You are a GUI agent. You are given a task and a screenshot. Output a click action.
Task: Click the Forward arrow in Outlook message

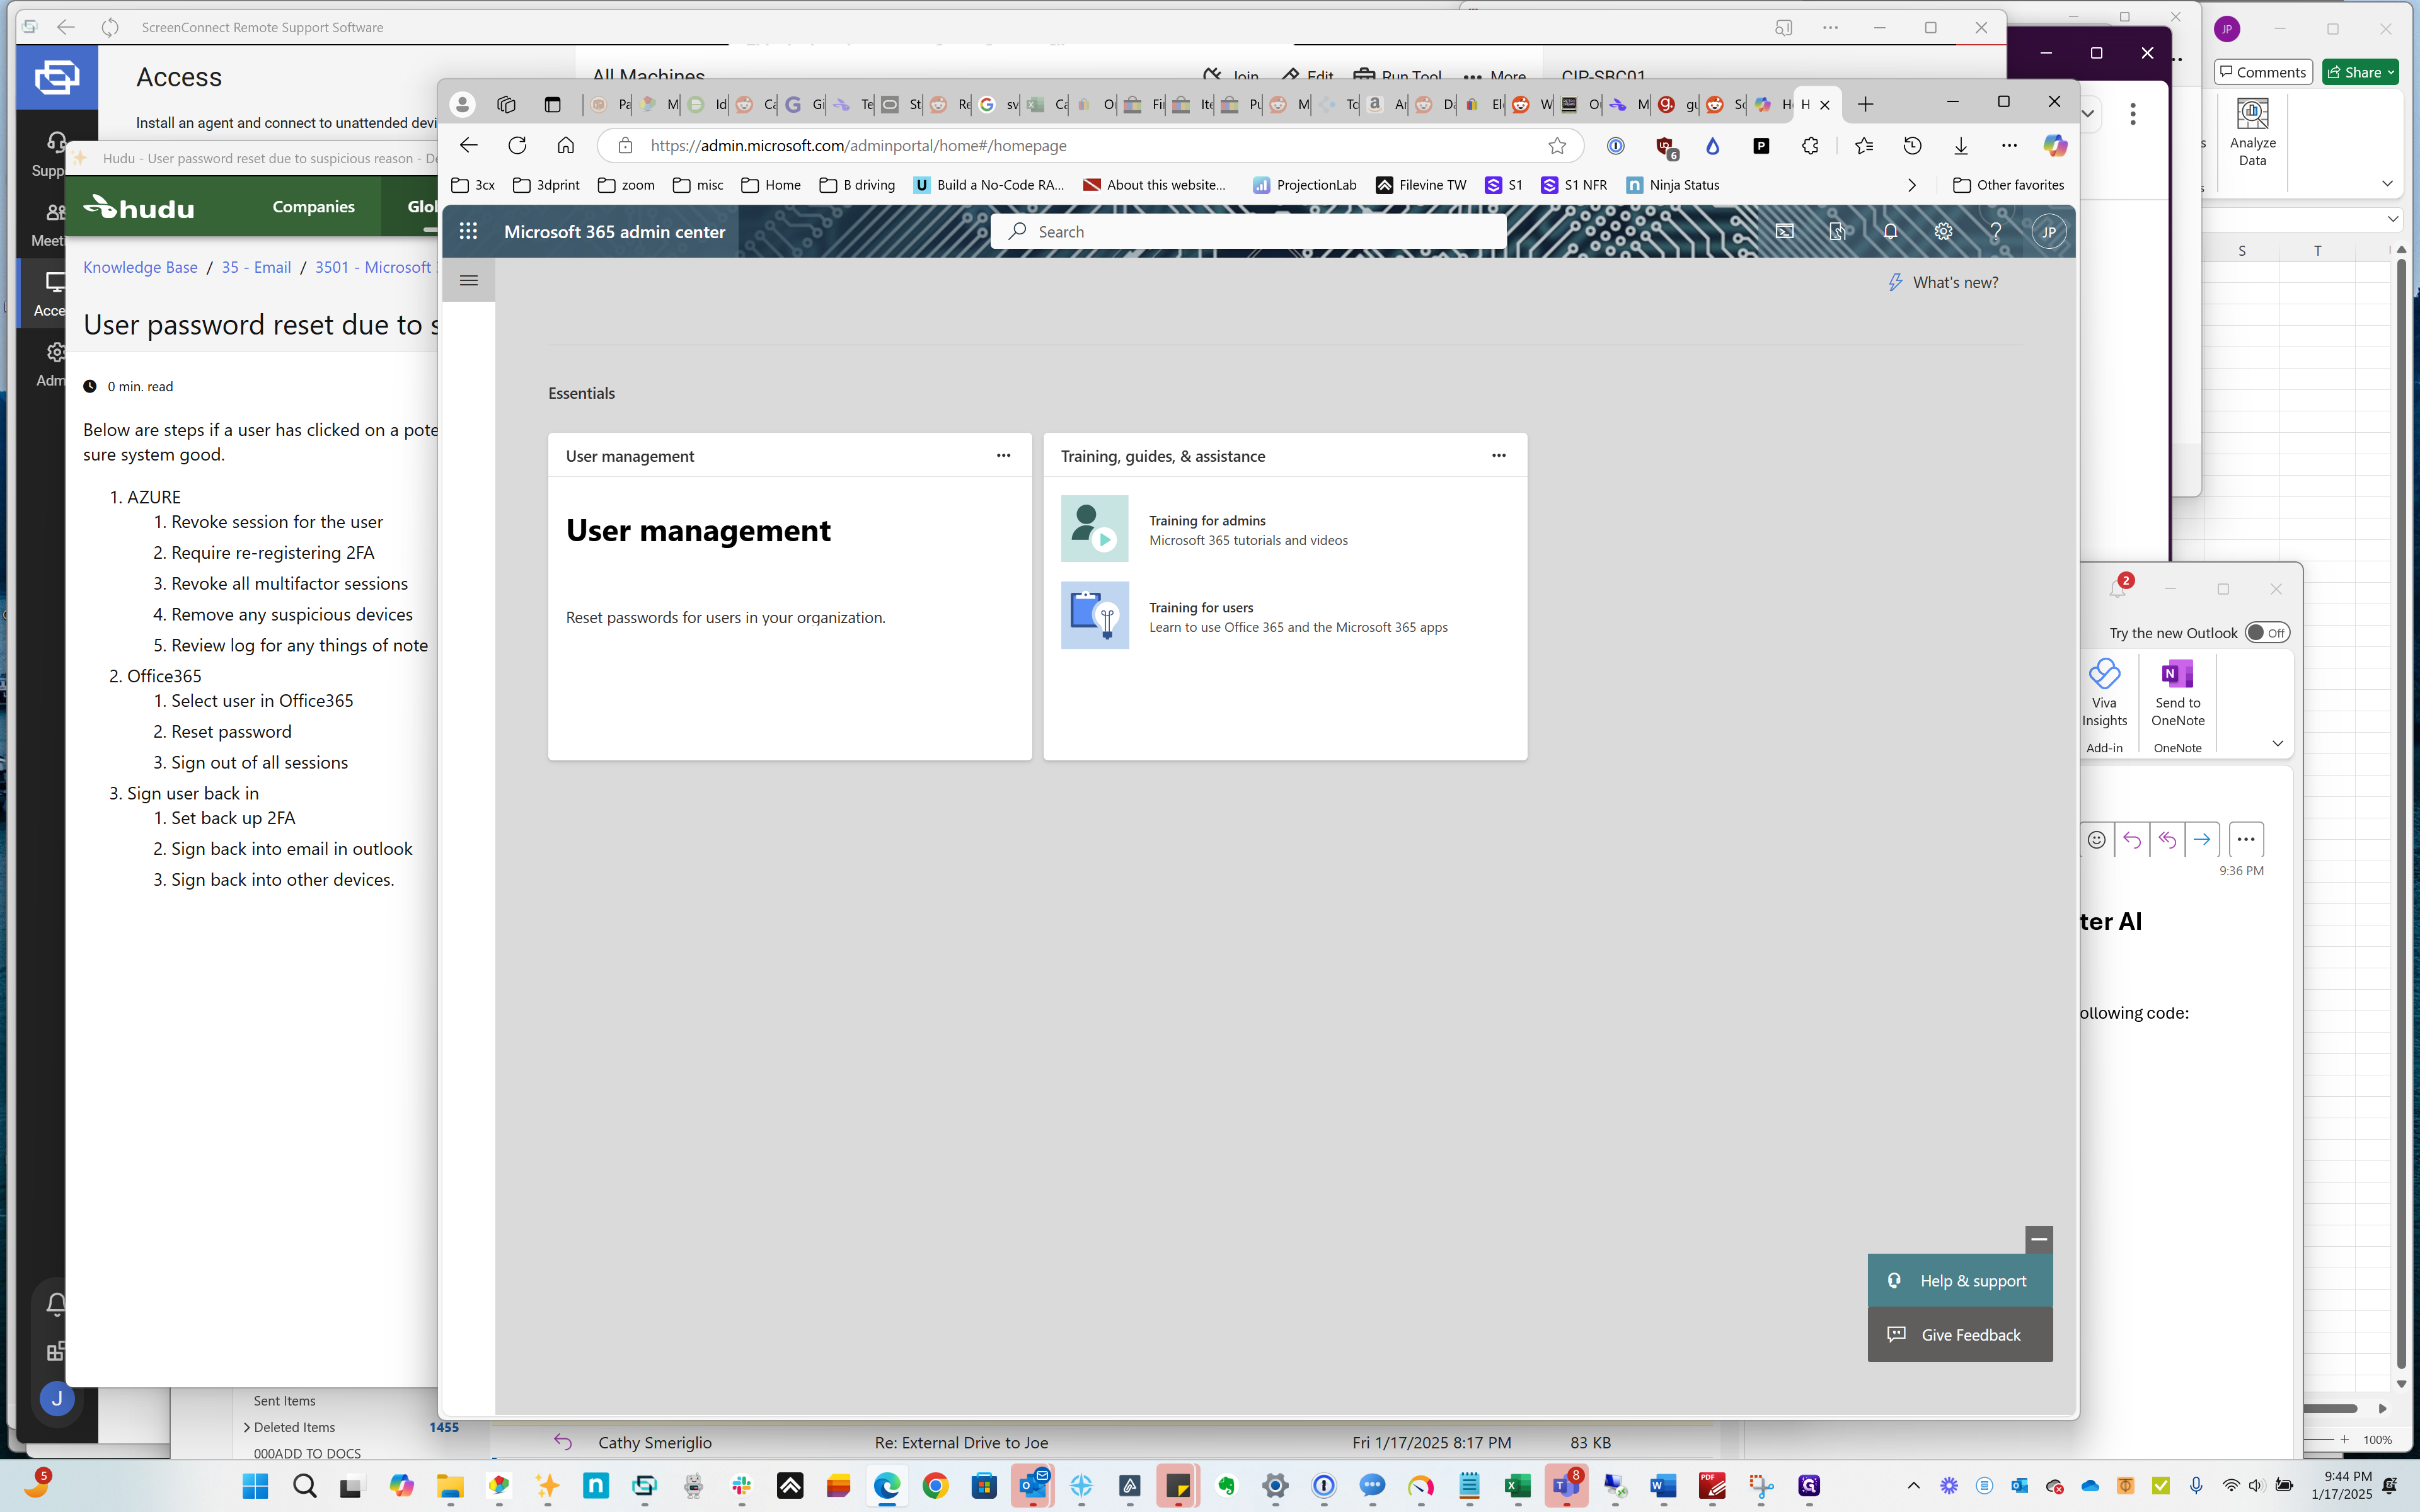[x=2201, y=839]
